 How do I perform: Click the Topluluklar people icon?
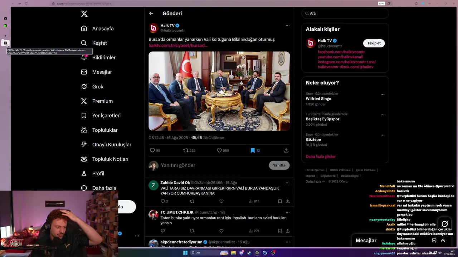84,130
